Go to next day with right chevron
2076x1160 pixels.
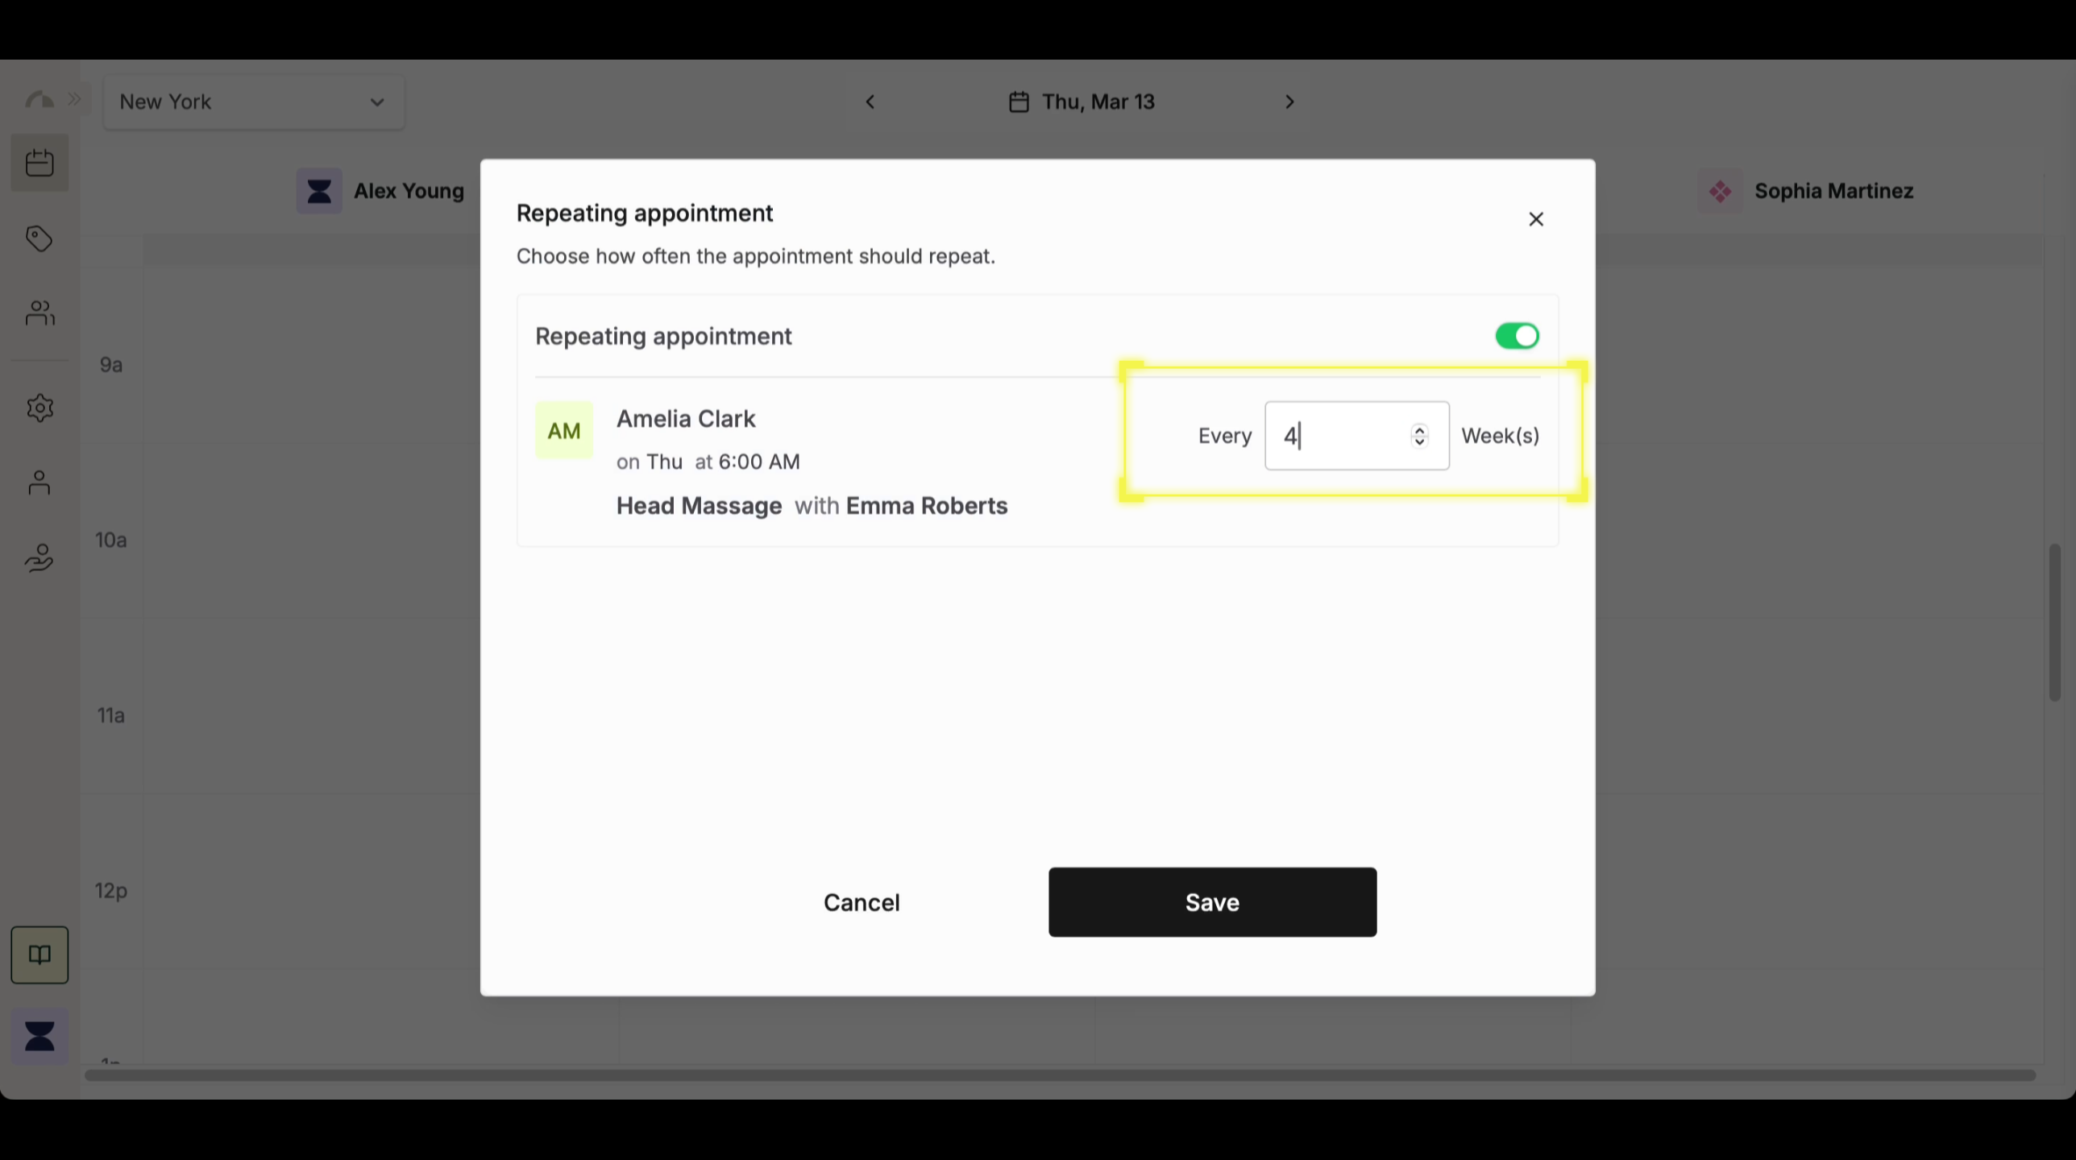[x=1289, y=102]
